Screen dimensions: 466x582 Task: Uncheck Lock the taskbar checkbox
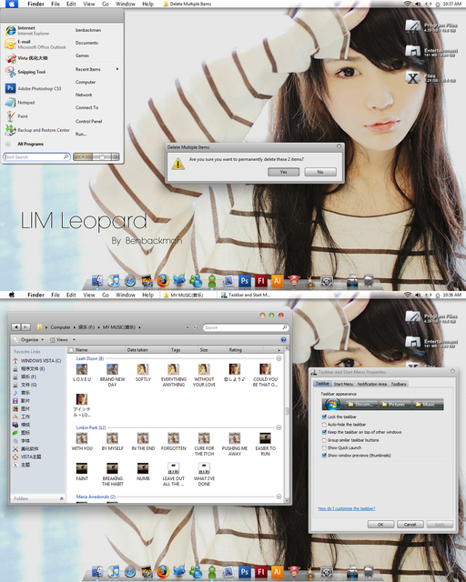point(324,416)
